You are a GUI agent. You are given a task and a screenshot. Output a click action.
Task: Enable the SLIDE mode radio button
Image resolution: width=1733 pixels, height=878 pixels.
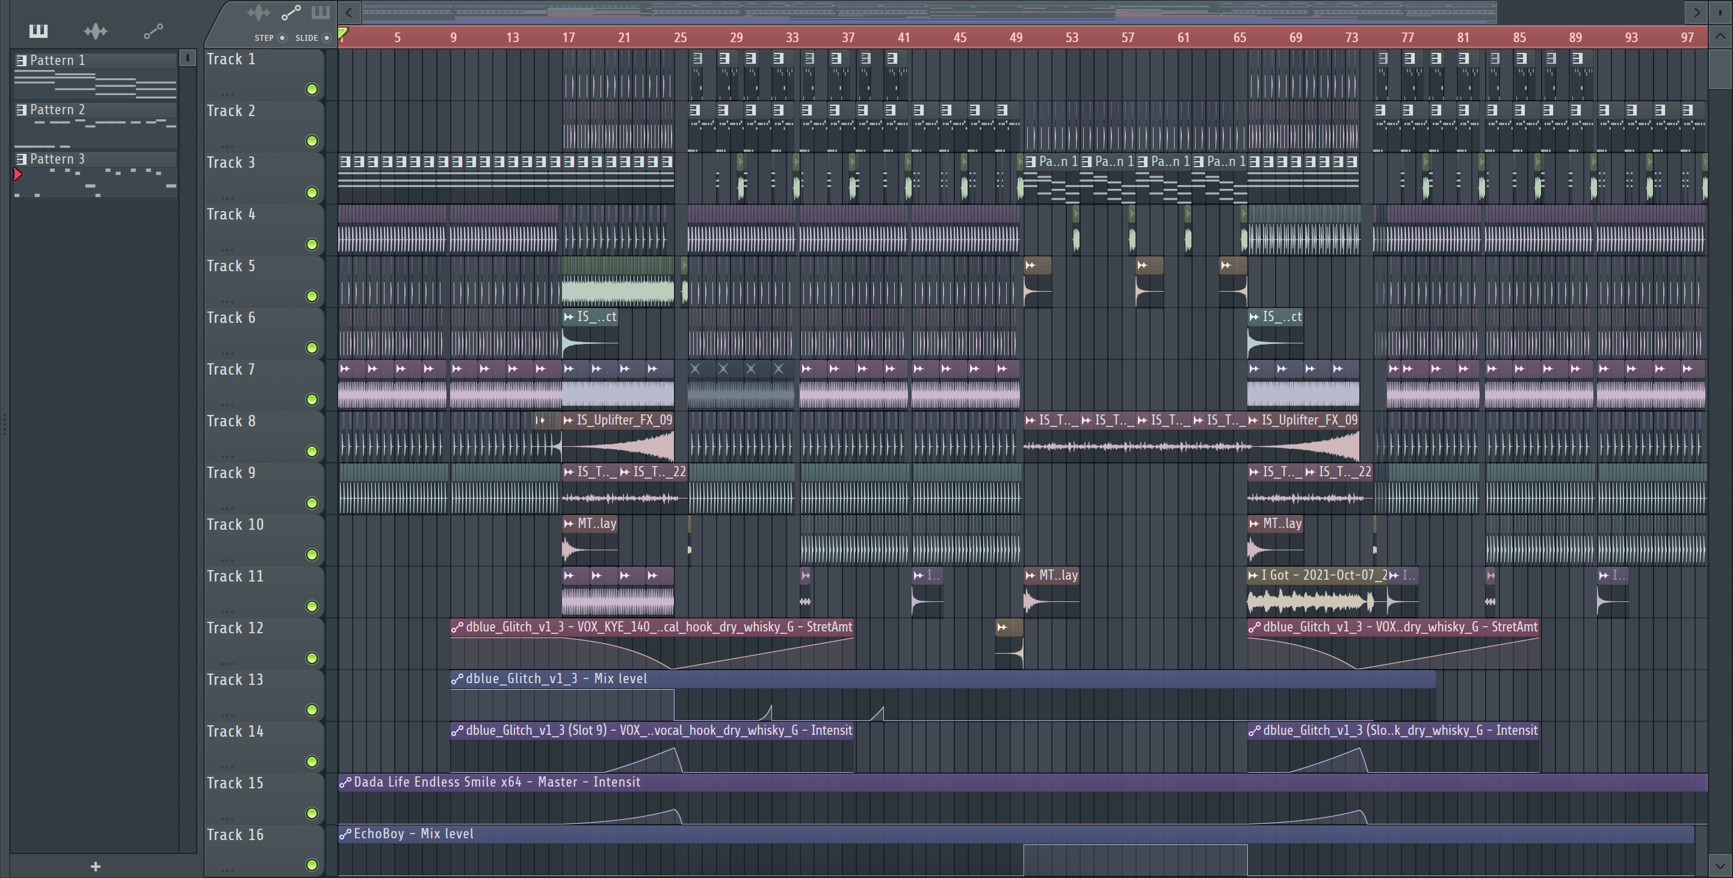point(327,38)
